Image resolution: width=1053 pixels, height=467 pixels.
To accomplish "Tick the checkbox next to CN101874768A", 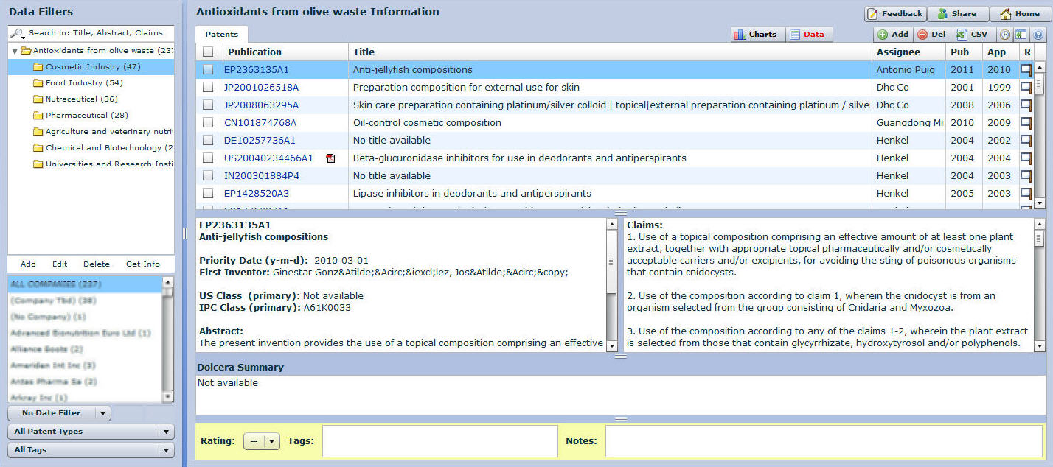I will tap(209, 123).
